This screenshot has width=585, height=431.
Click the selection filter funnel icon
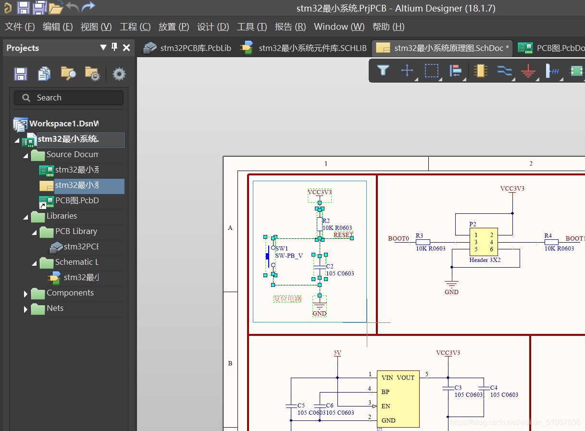pos(383,71)
